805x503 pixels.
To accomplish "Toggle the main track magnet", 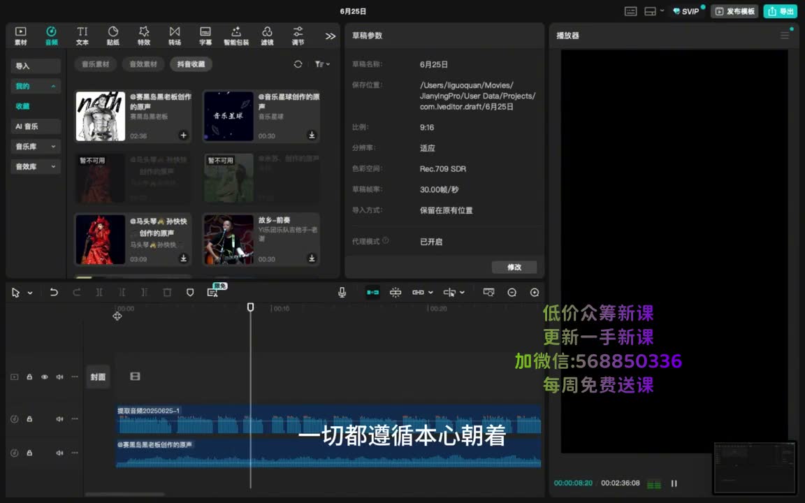I will coord(372,292).
